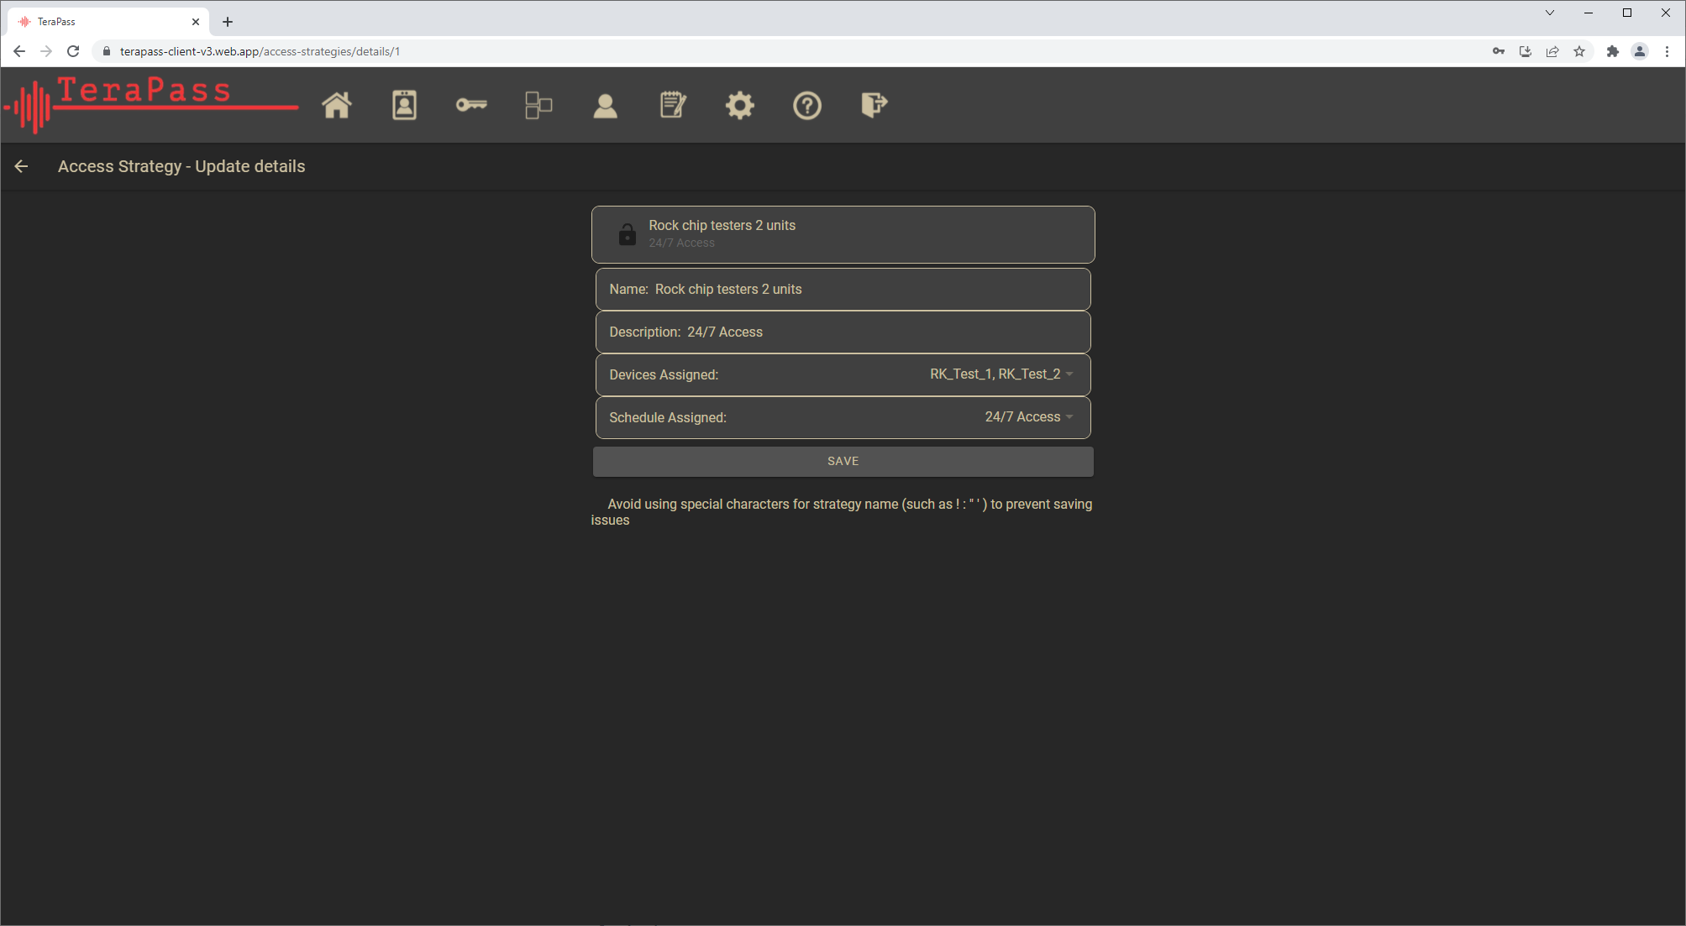Click the Rock chip testers header card
This screenshot has width=1686, height=926.
[843, 234]
